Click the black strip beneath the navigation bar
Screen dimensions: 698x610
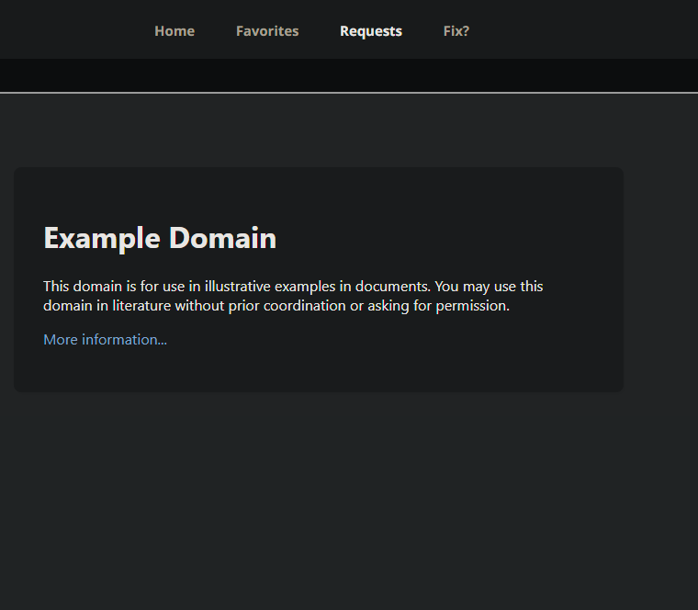349,75
